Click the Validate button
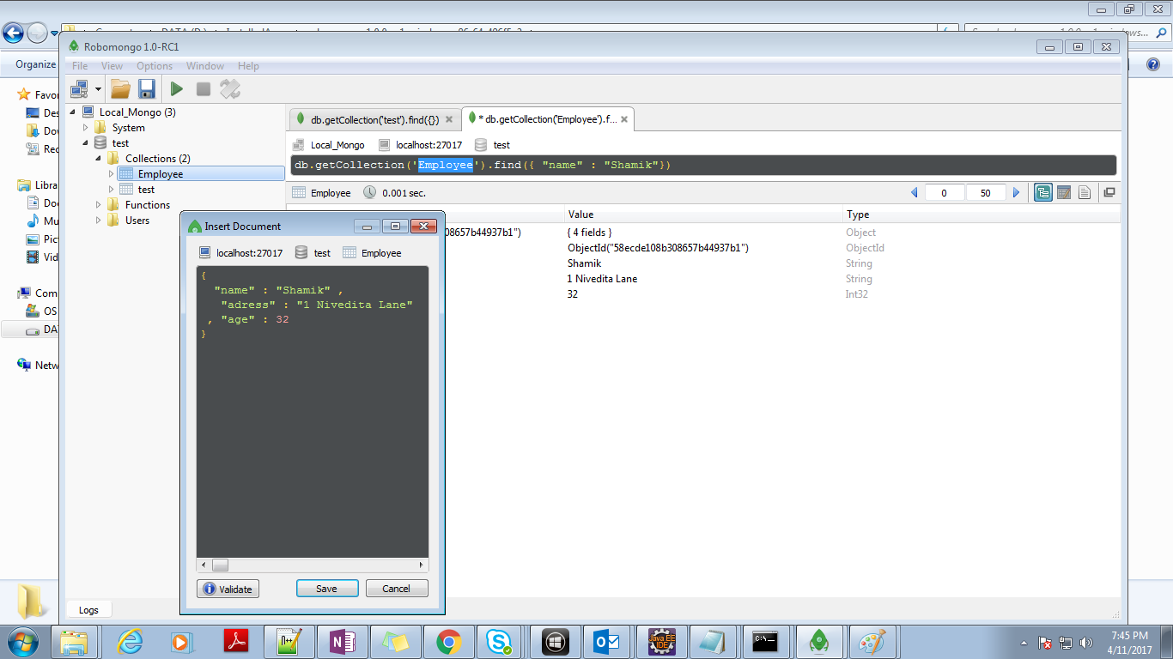This screenshot has width=1173, height=659. coord(228,589)
